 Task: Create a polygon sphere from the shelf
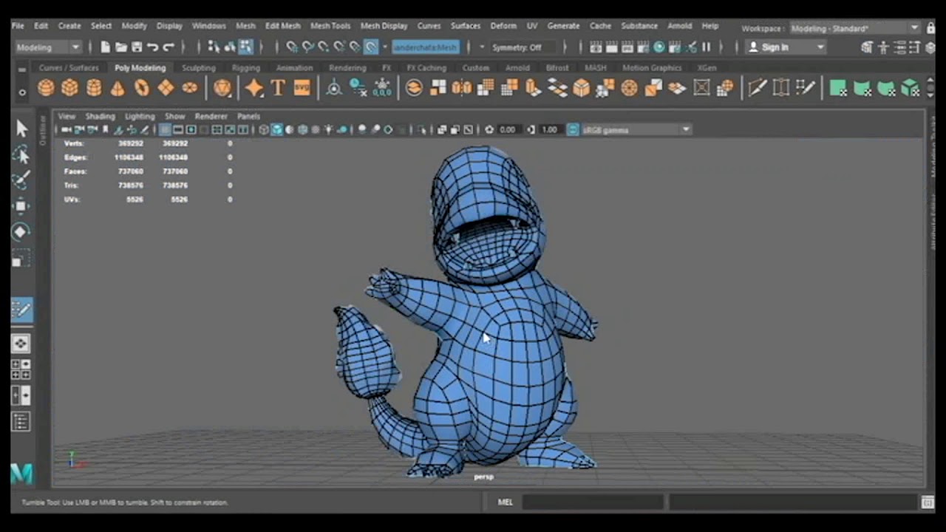point(46,88)
